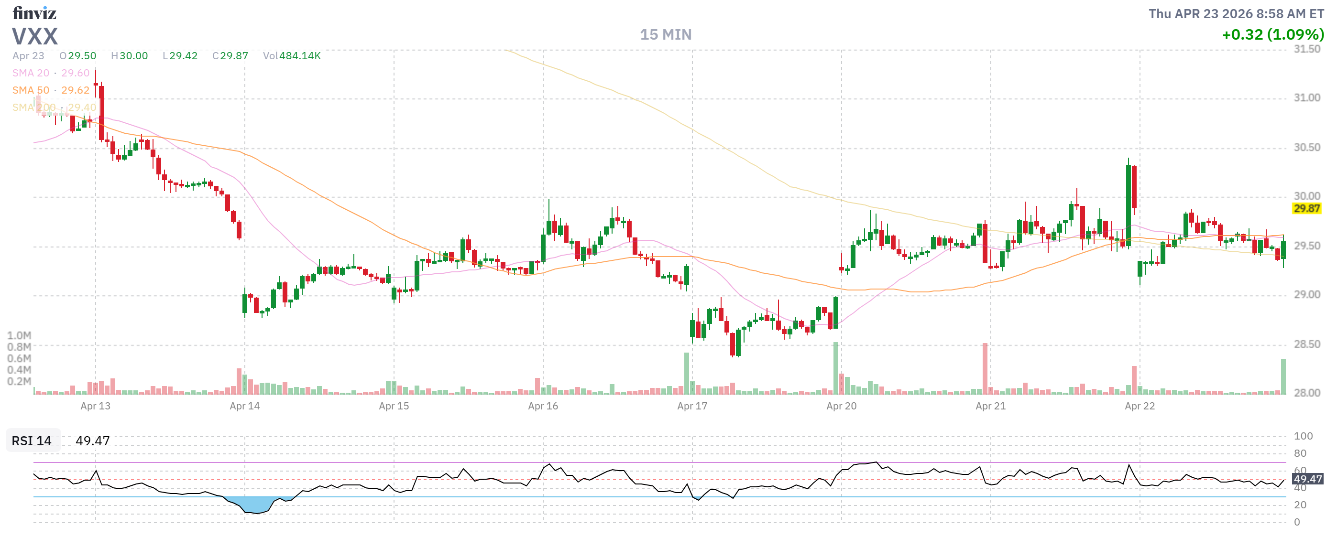This screenshot has height=537, width=1337.
Task: Click the finviz logo
Action: (34, 12)
